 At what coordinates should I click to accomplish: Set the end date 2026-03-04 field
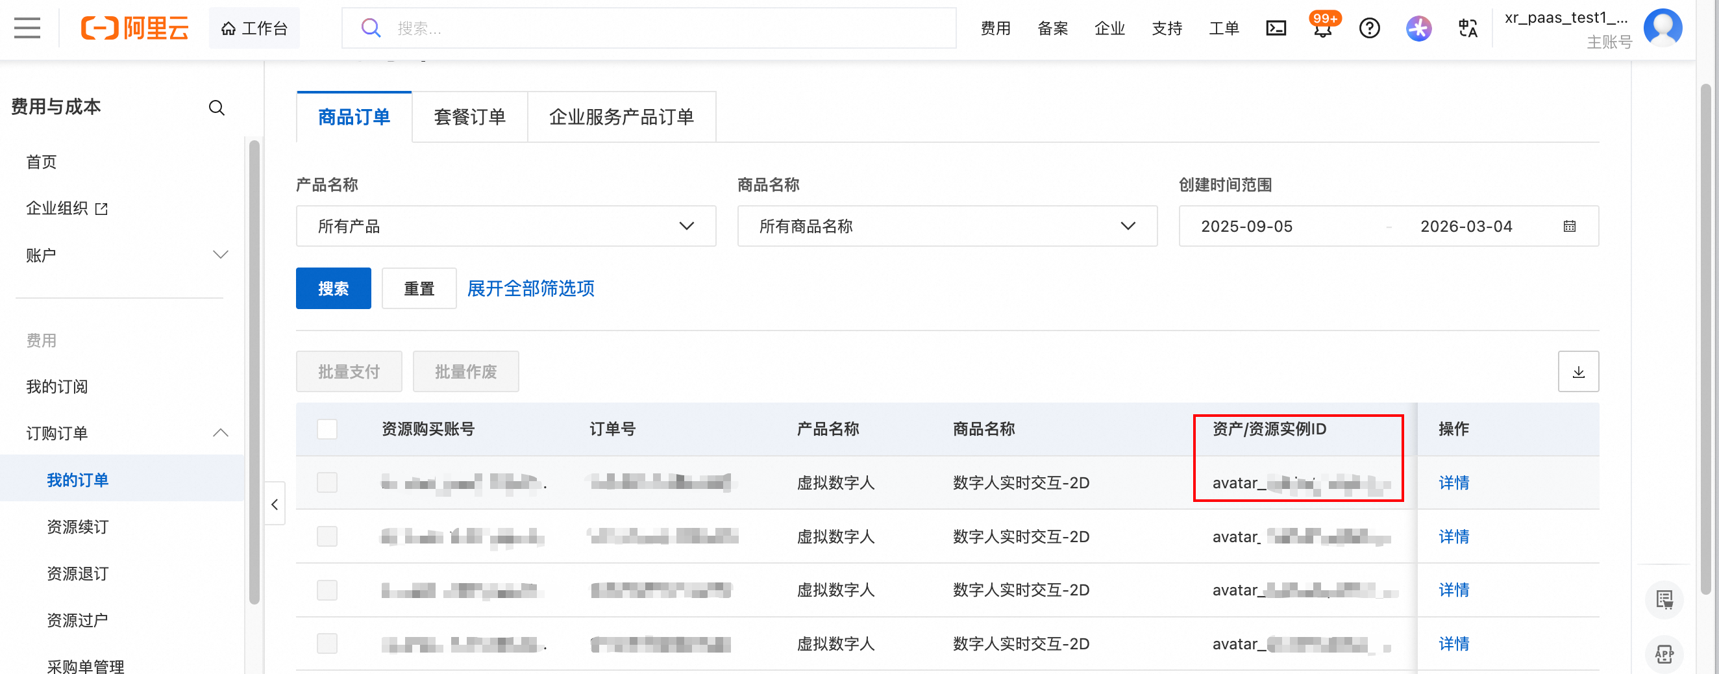click(1466, 226)
